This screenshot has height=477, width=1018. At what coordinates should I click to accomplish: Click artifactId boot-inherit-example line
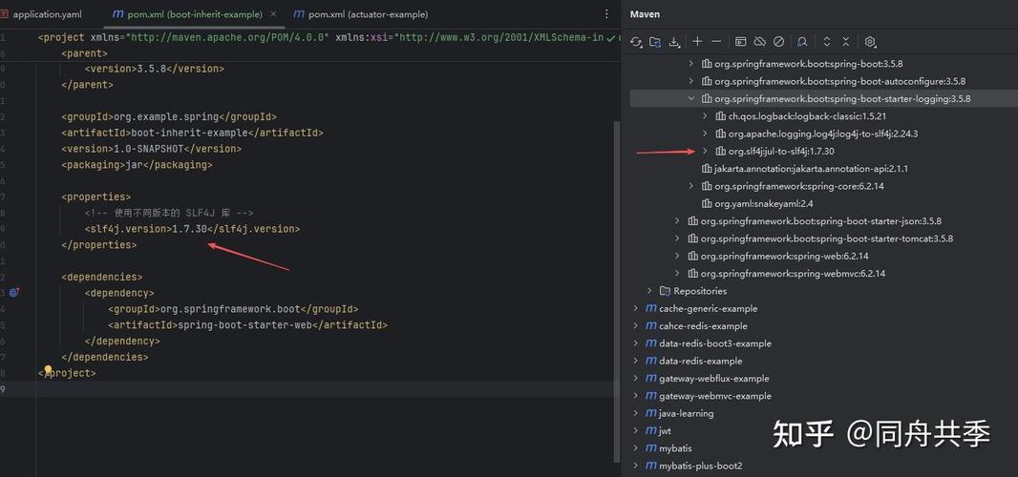tap(192, 133)
